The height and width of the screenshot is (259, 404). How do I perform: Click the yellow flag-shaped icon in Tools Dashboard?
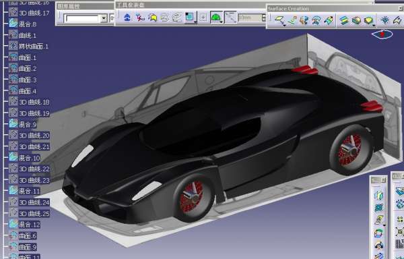click(x=153, y=18)
